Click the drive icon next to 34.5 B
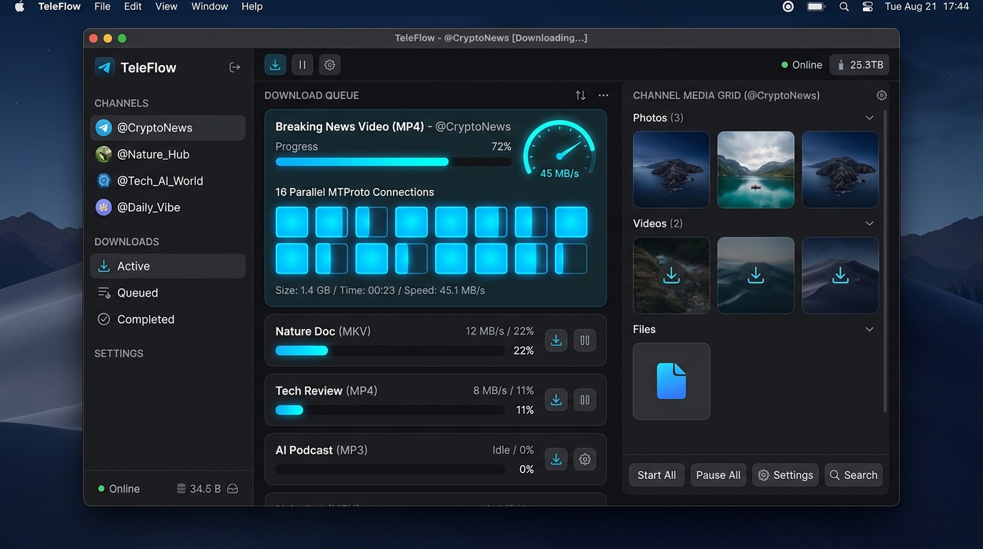983x549 pixels. tap(232, 489)
